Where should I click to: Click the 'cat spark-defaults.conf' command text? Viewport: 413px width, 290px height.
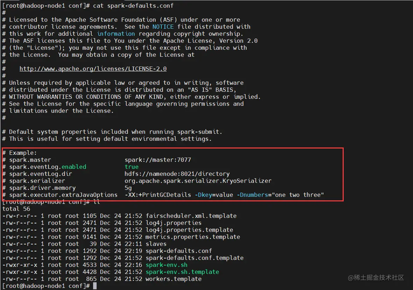point(133,6)
